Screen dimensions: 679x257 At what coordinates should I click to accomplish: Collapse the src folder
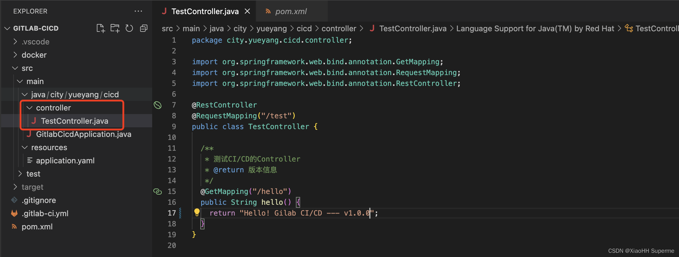(x=15, y=68)
